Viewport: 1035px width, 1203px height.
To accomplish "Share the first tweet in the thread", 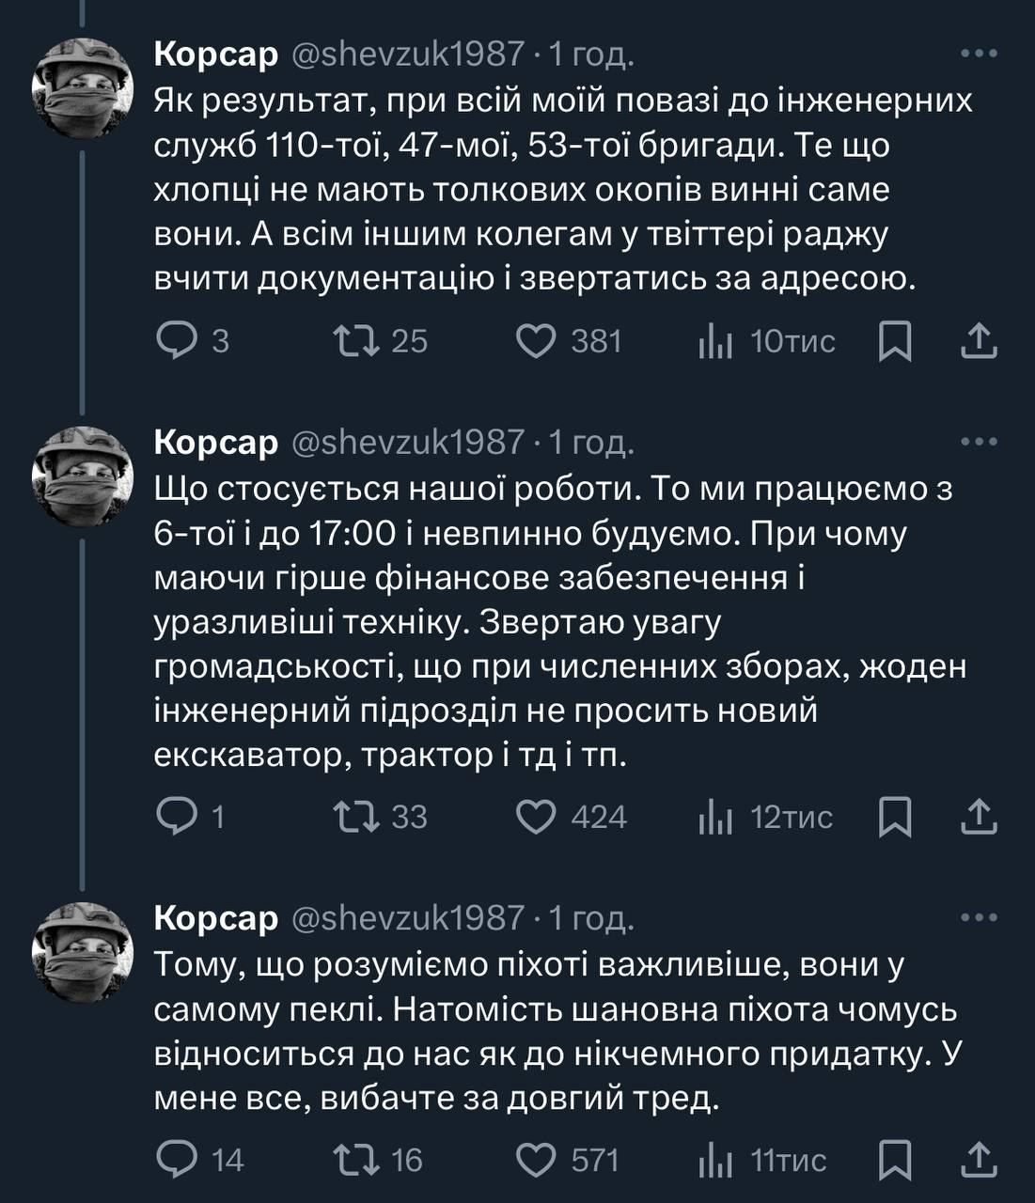I will tap(979, 341).
